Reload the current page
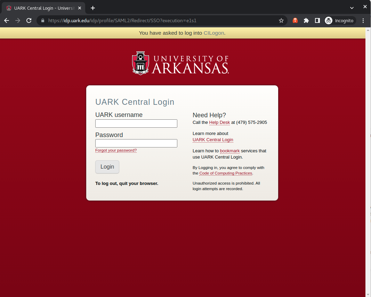The width and height of the screenshot is (371, 297). tap(29, 20)
